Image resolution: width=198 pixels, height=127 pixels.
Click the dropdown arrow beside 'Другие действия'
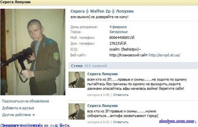coord(34,115)
